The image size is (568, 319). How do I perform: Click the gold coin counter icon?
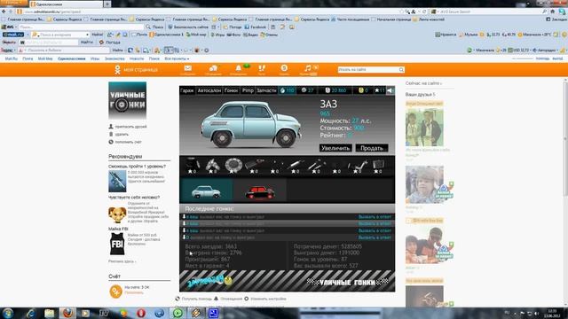point(361,90)
